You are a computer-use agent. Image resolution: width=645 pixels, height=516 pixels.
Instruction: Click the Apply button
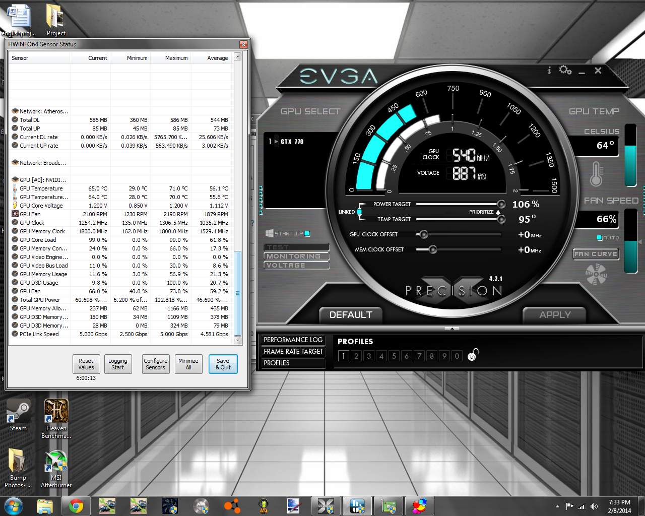[x=555, y=315]
